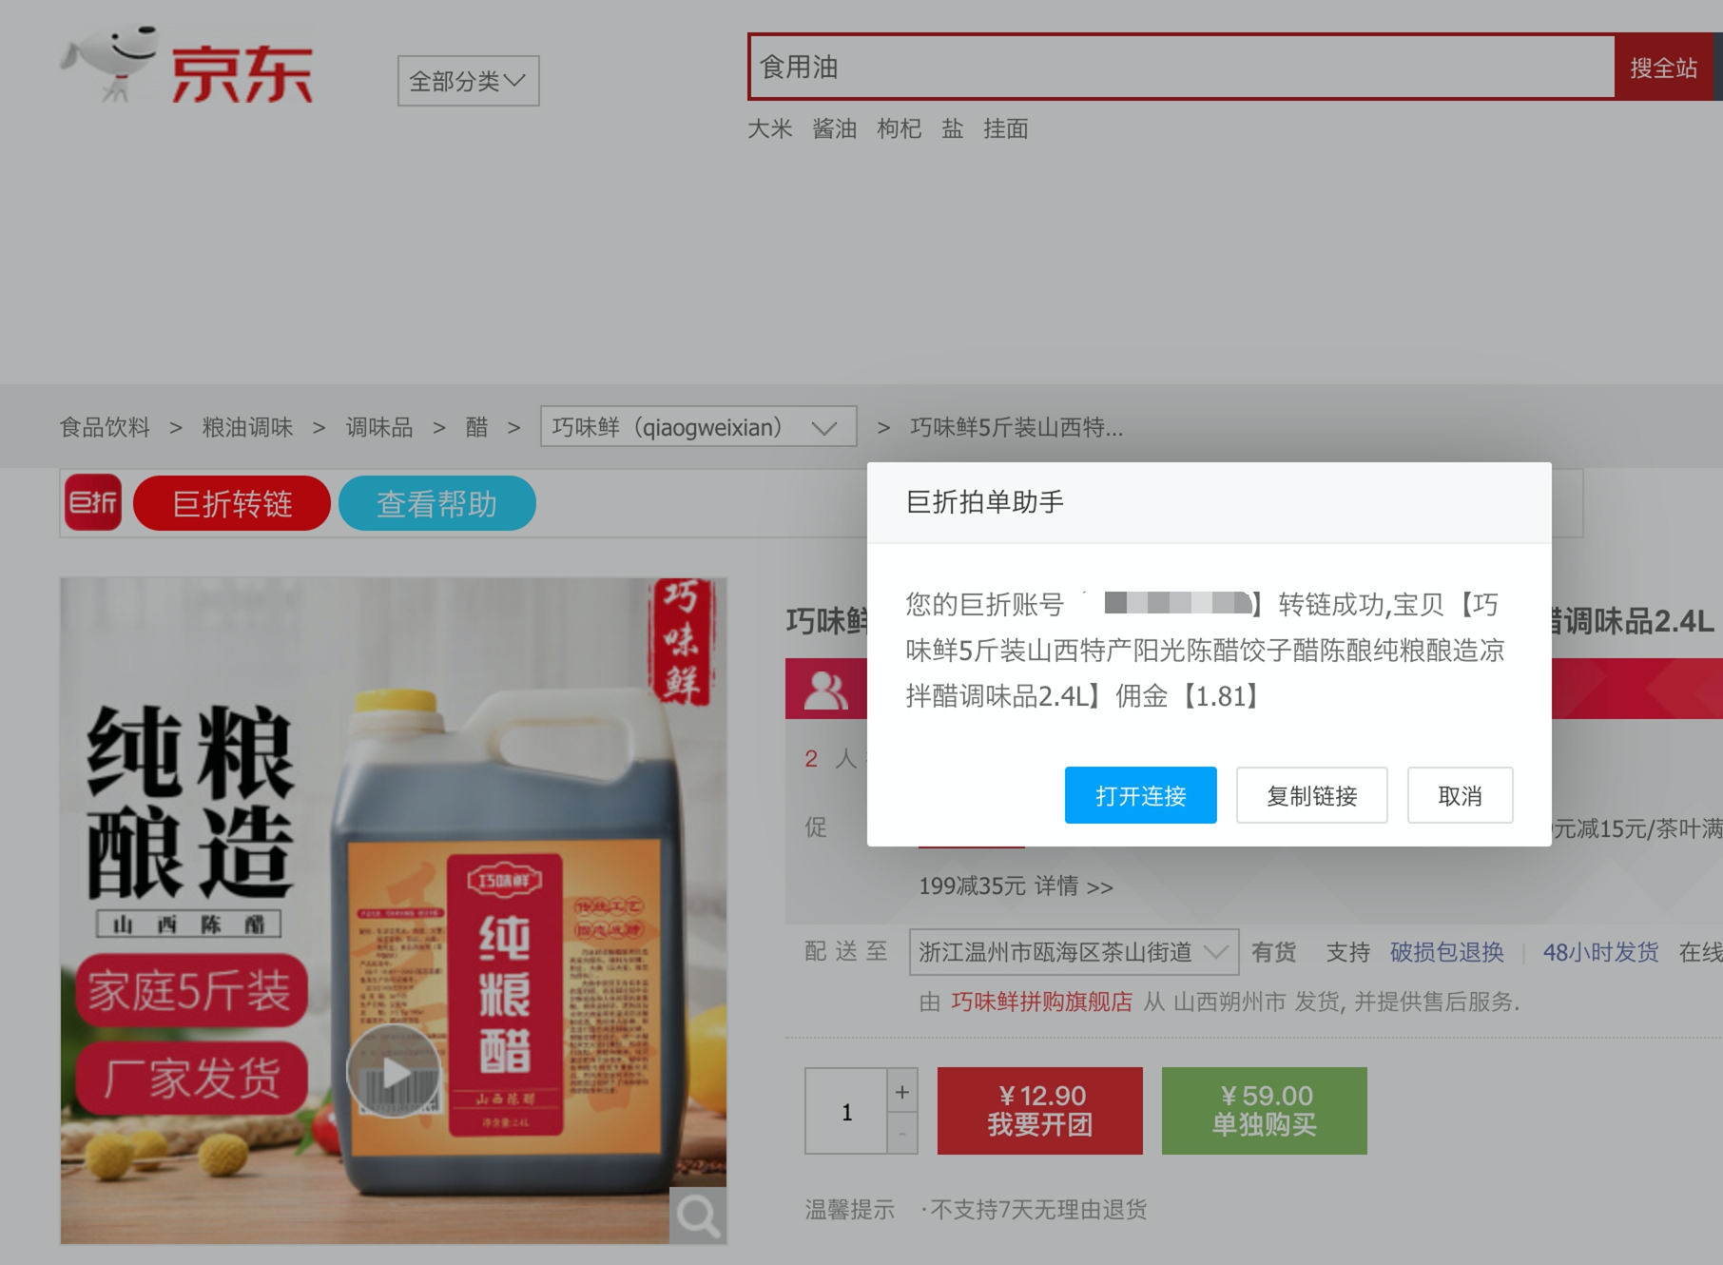
Task: Play the product video on the vinegar image
Action: pyautogui.click(x=394, y=1072)
